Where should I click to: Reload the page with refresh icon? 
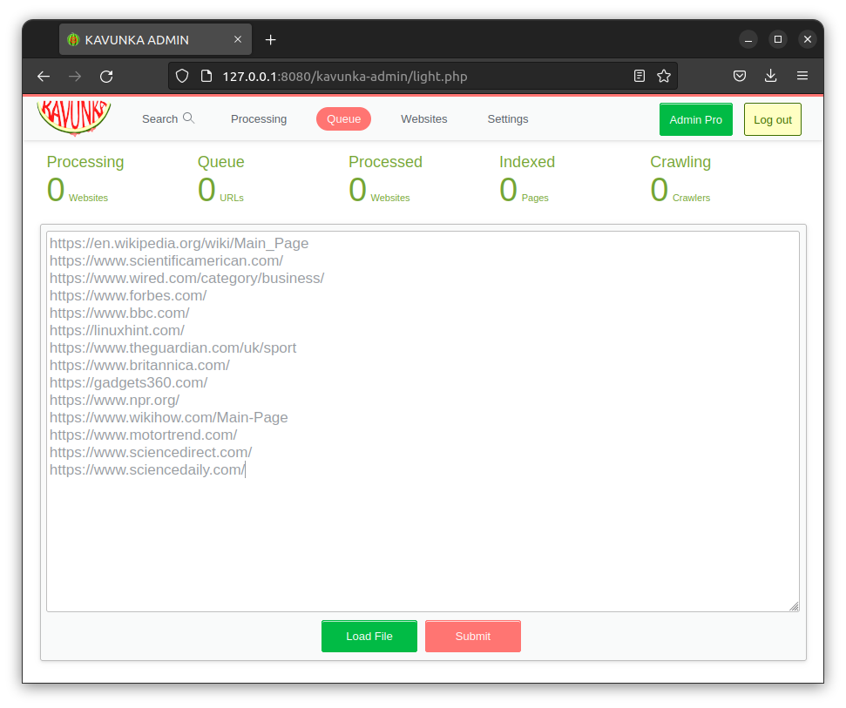(106, 77)
